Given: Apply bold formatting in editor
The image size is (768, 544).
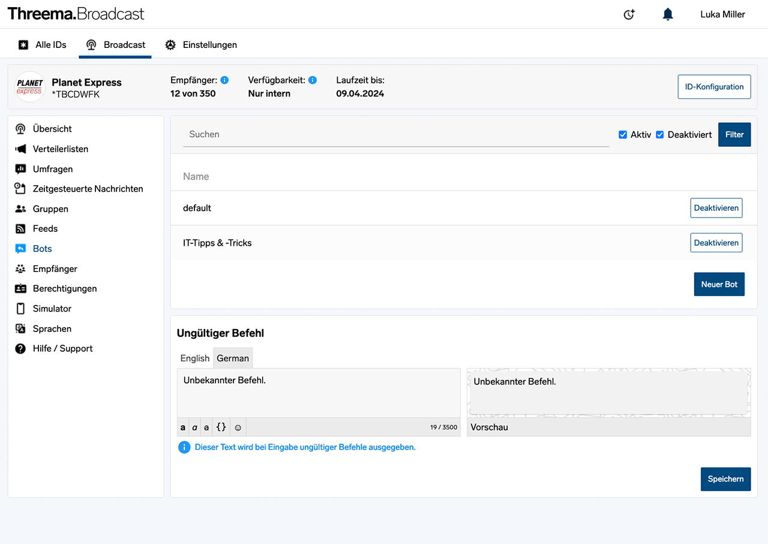Looking at the screenshot, I should pyautogui.click(x=183, y=427).
